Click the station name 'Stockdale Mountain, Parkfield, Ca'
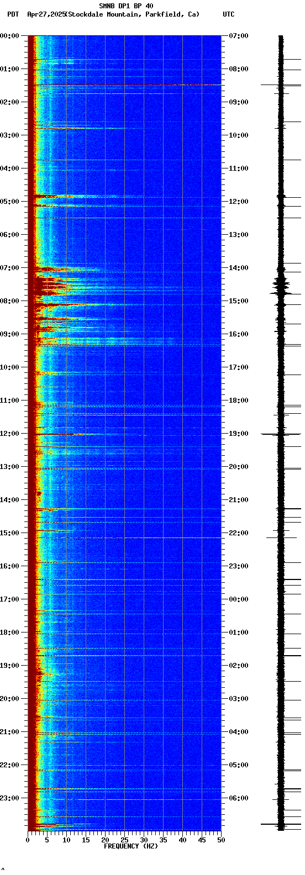 (x=133, y=14)
